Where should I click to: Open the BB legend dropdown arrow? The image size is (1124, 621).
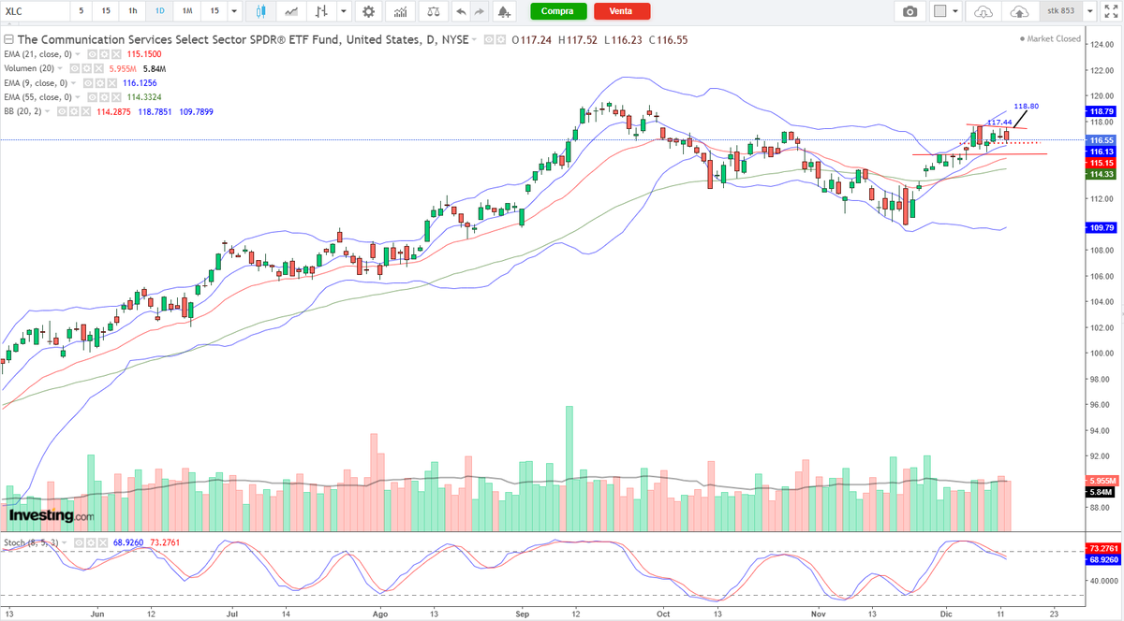[x=47, y=111]
